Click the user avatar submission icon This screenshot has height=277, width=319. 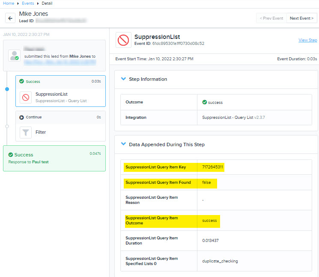(x=14, y=56)
